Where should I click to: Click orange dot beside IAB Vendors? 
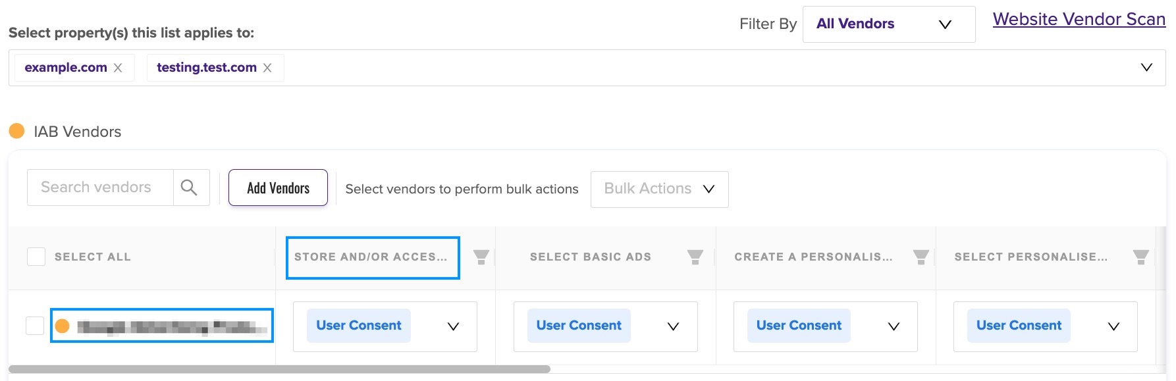click(x=16, y=131)
